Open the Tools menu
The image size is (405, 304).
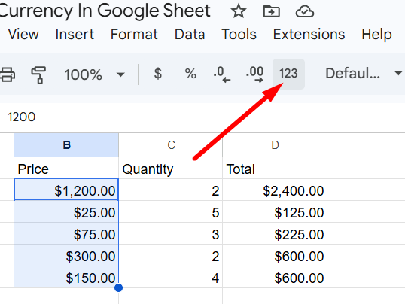239,34
